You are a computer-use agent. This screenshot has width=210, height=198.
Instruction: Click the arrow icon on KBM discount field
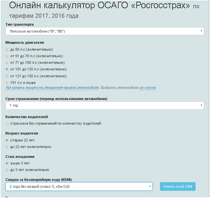point(149,186)
